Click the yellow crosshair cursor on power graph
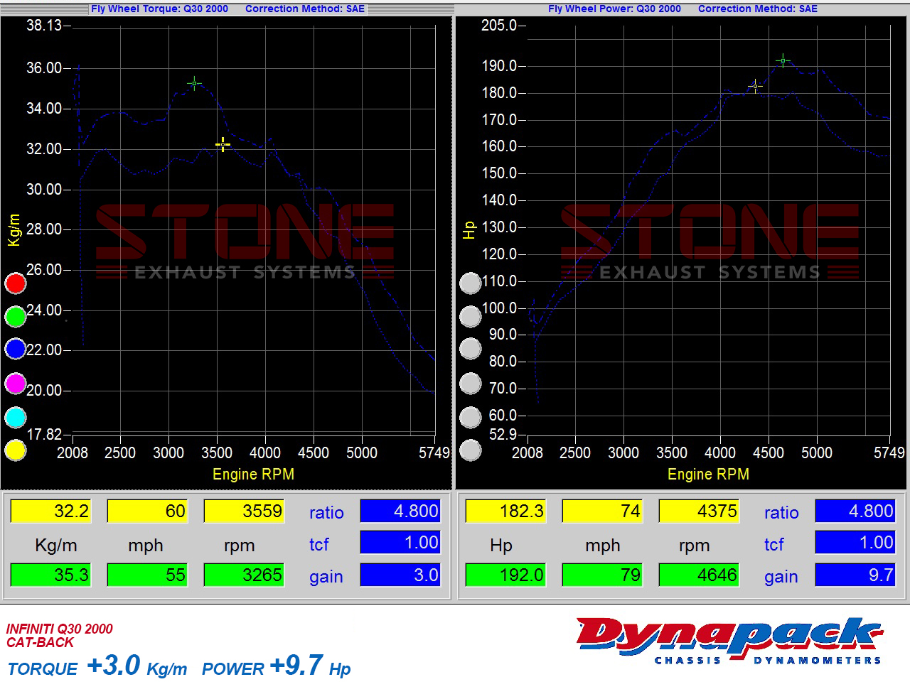Image resolution: width=910 pixels, height=699 pixels. 755,87
